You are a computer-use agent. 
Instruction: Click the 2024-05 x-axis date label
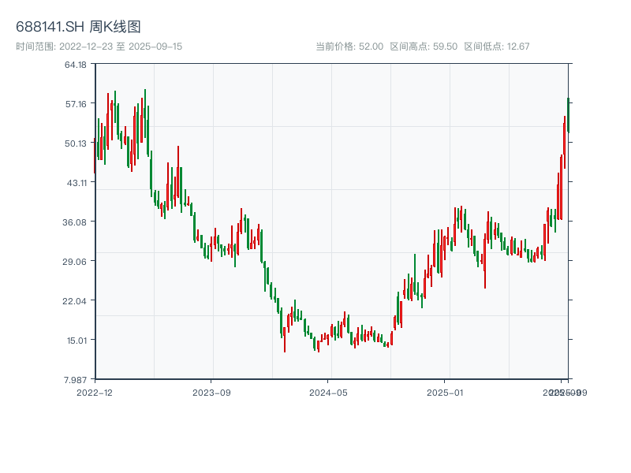pos(329,392)
